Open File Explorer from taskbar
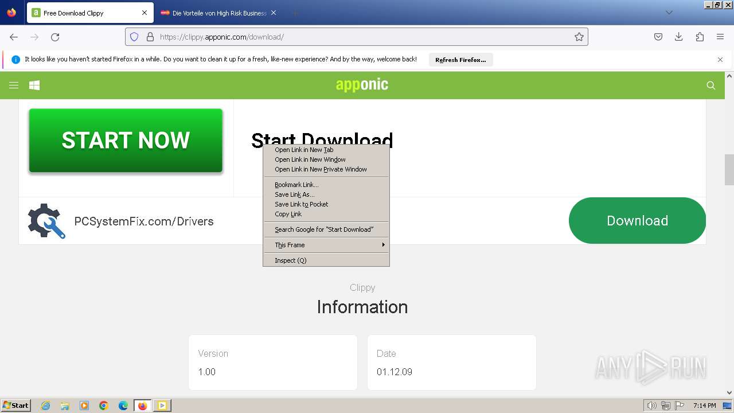Image resolution: width=734 pixels, height=413 pixels. click(x=65, y=406)
